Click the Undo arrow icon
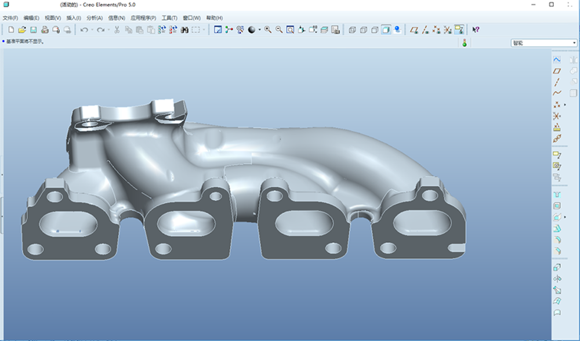Viewport: 580px width, 341px height. [84, 30]
